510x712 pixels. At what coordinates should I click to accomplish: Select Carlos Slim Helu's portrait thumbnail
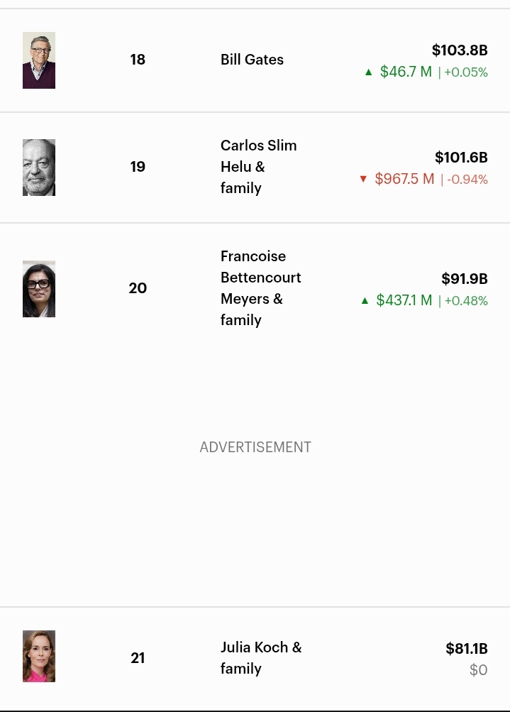[39, 168]
